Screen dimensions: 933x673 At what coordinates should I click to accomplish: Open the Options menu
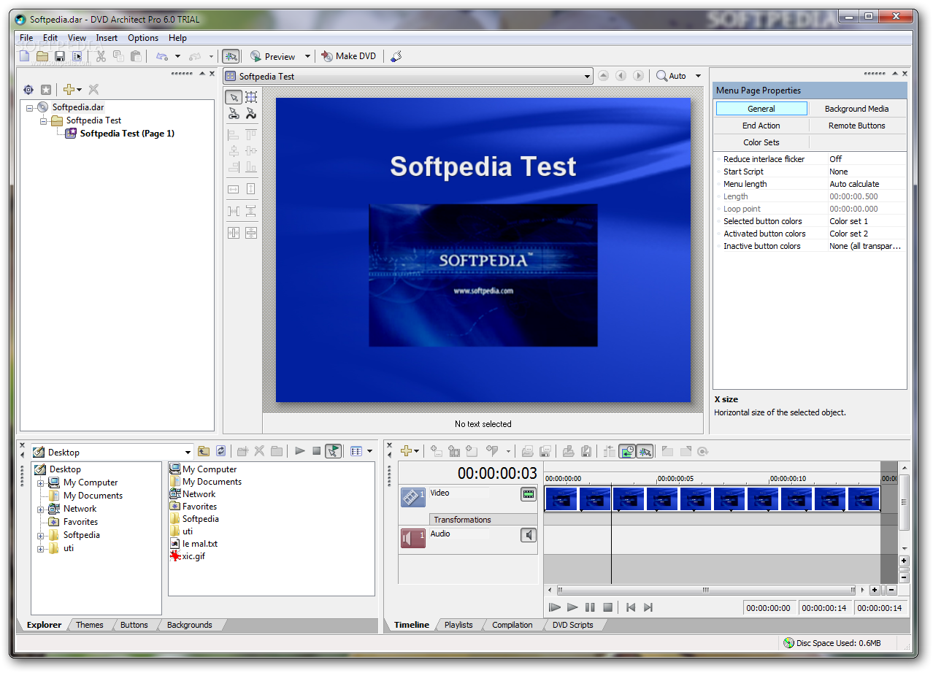click(143, 38)
